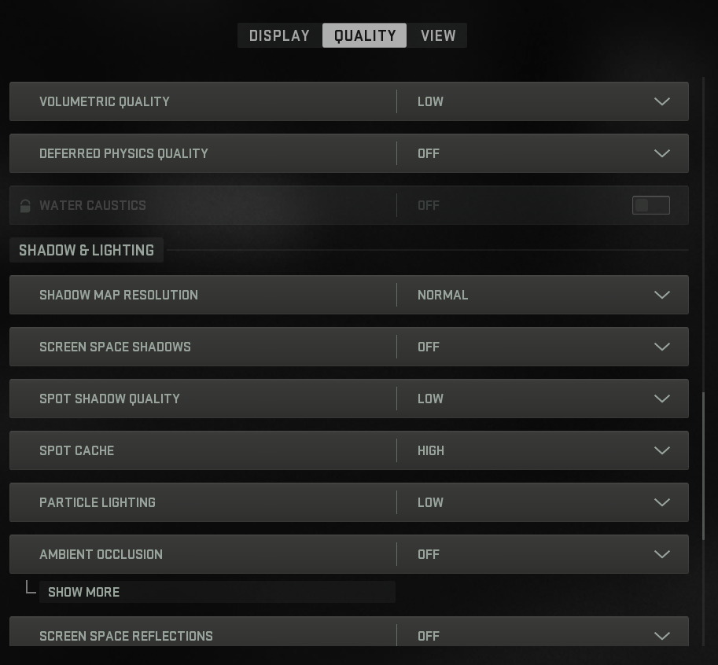Viewport: 718px width, 665px height.
Task: Open Shadow Map Resolution dropdown chevron
Action: coord(661,295)
